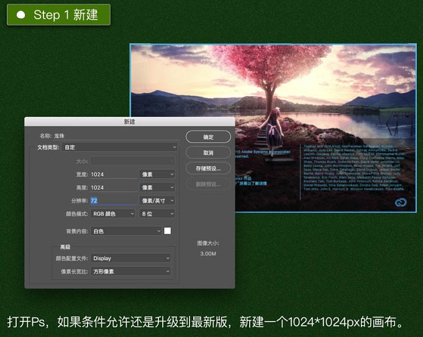Click the 图像大小 label
This screenshot has width=423, height=337.
(x=208, y=243)
